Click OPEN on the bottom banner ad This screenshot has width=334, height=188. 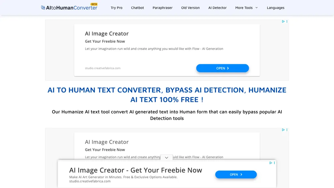click(236, 174)
